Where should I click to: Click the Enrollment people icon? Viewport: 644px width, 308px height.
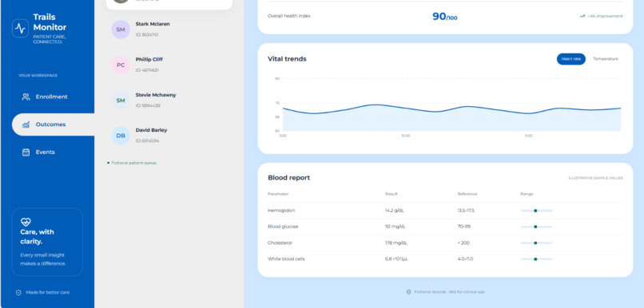(x=26, y=97)
